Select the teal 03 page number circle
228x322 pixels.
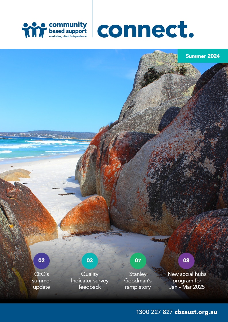[x=90, y=261]
